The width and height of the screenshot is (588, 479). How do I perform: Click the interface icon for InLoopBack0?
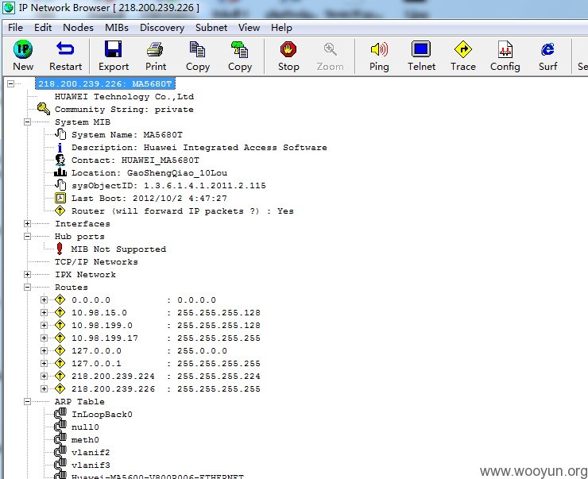[60, 414]
